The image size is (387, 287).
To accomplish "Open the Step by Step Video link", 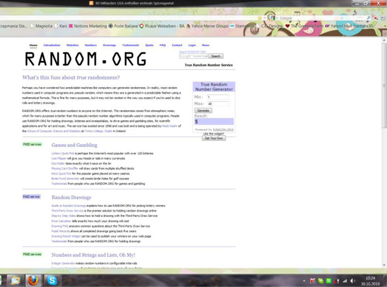I will [64, 216].
